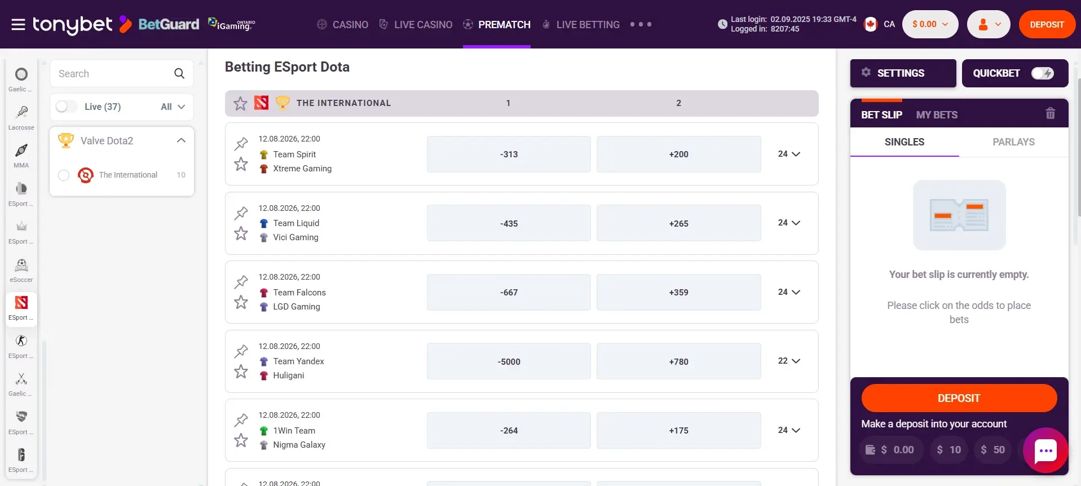The width and height of the screenshot is (1081, 486).
Task: Expand 24 more markets for Team Spirit match
Action: [789, 154]
